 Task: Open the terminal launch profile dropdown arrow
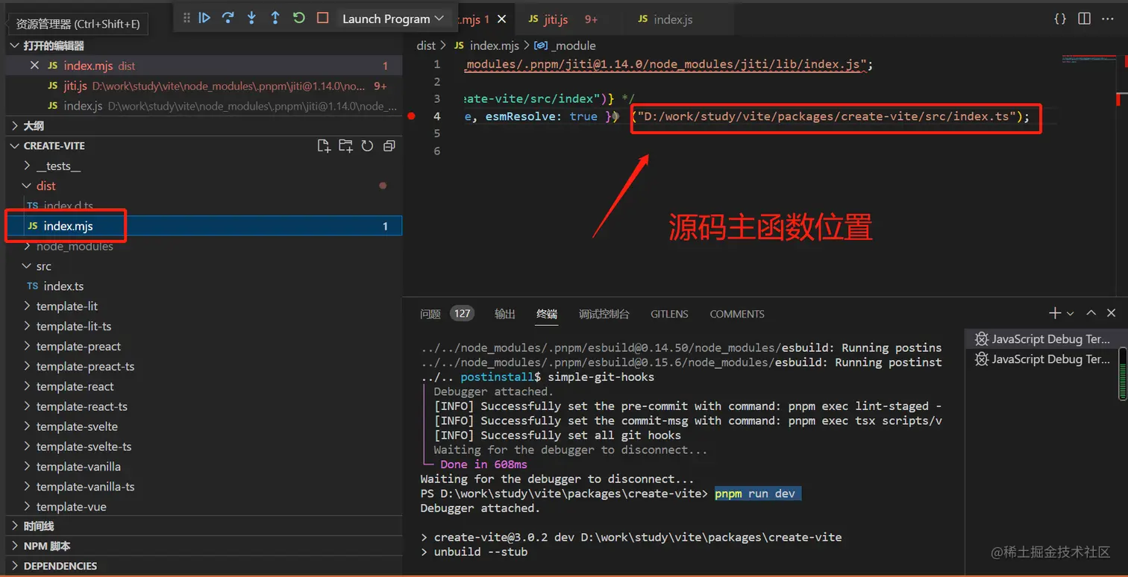pos(1070,314)
